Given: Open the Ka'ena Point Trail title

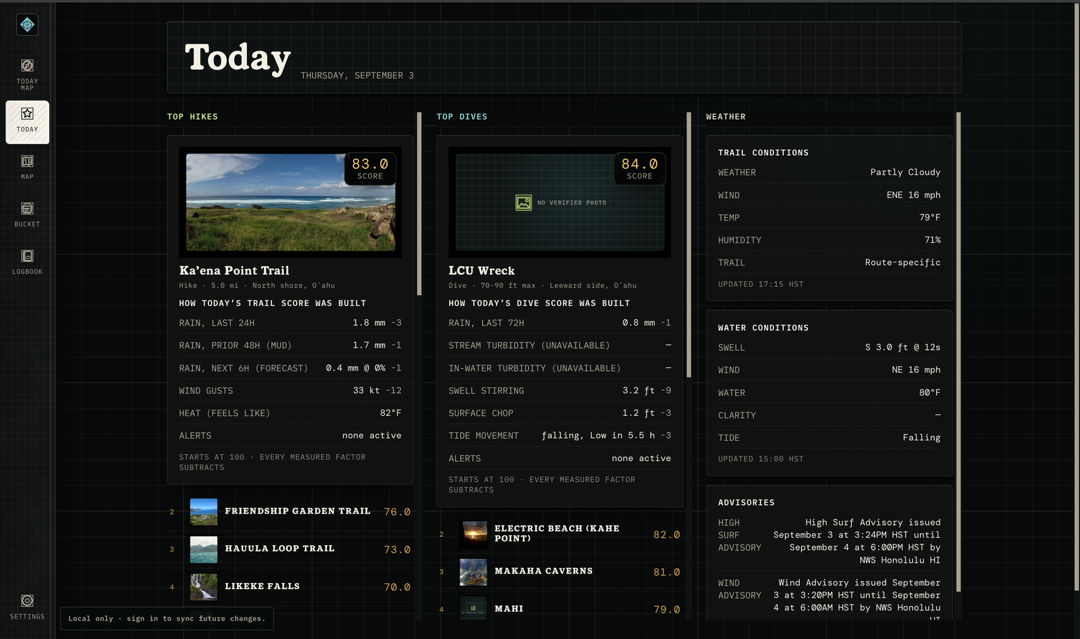Looking at the screenshot, I should (x=234, y=270).
